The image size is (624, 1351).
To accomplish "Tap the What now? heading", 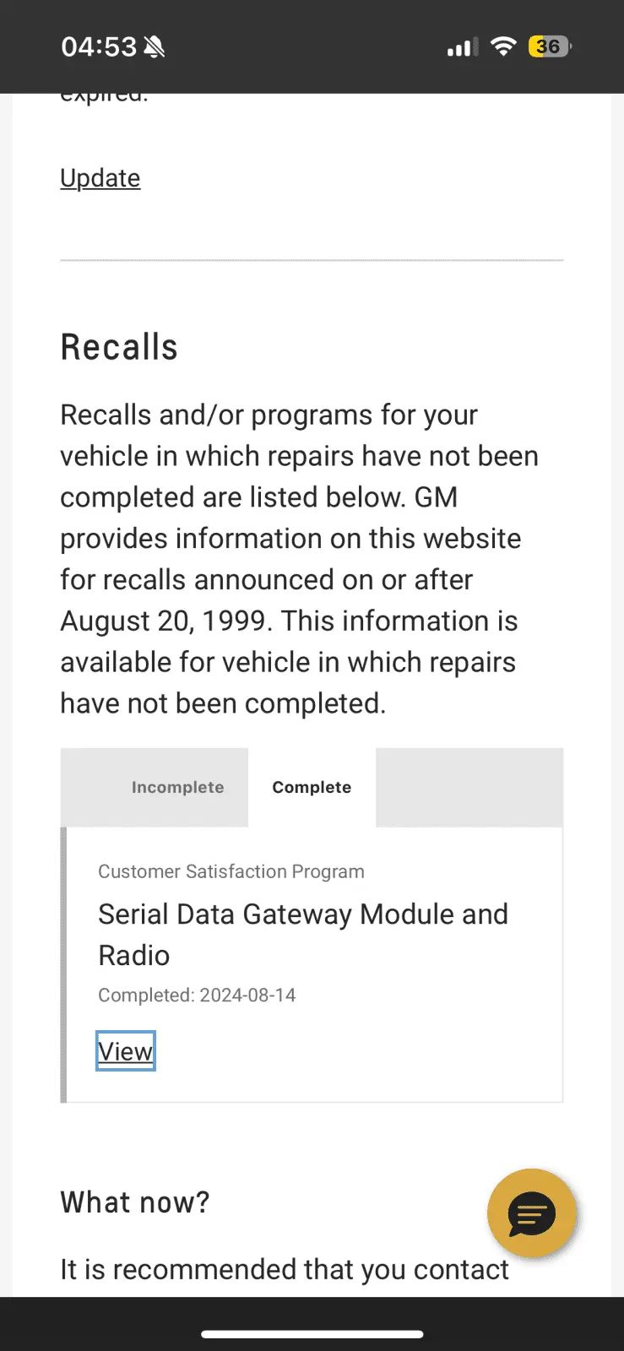I will [x=135, y=1202].
